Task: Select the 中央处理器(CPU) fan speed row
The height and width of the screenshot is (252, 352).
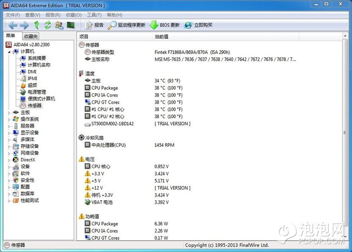Action: pyautogui.click(x=130, y=145)
